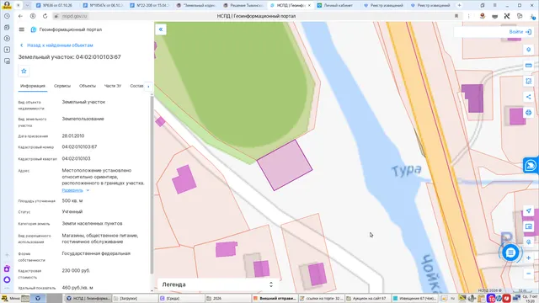Viewport: 539px width, 303px height.
Task: Open the browser profile avatar
Action: pos(7,5)
